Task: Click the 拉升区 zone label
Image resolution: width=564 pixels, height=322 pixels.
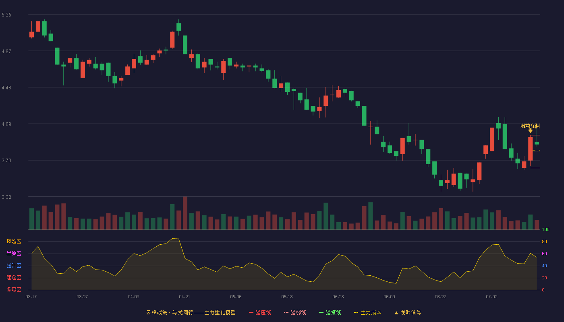Action: (14, 266)
